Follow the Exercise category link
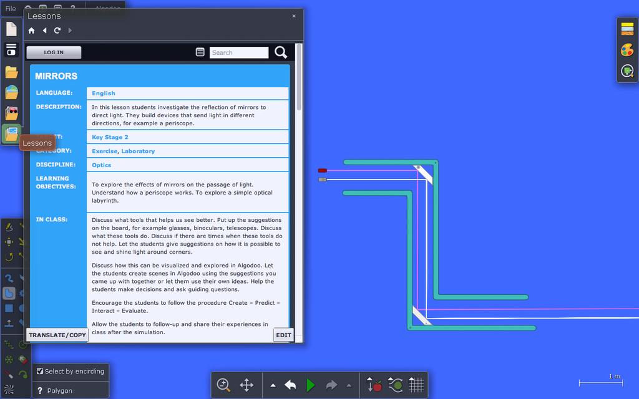The height and width of the screenshot is (399, 639). coord(104,151)
